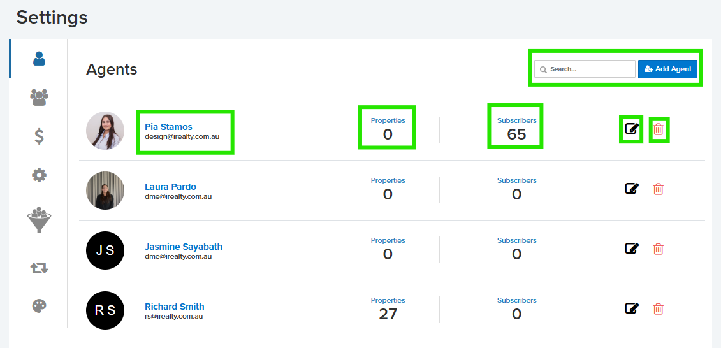Open the retweet arrows icon in sidebar

coord(39,268)
